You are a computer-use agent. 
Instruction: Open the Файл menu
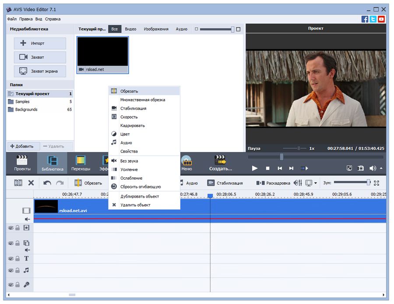[12, 19]
